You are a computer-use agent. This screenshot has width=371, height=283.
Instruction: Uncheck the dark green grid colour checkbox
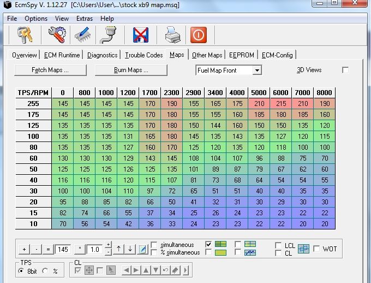(x=208, y=244)
